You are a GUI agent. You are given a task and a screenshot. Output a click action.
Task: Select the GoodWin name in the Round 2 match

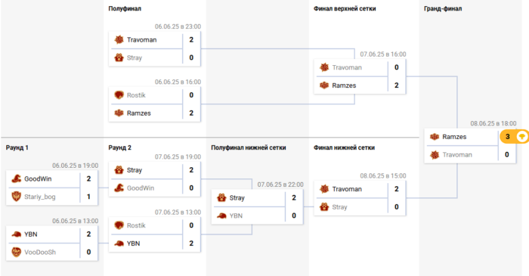point(141,188)
